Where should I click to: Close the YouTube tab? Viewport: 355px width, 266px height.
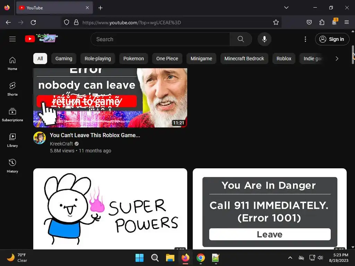point(87,8)
